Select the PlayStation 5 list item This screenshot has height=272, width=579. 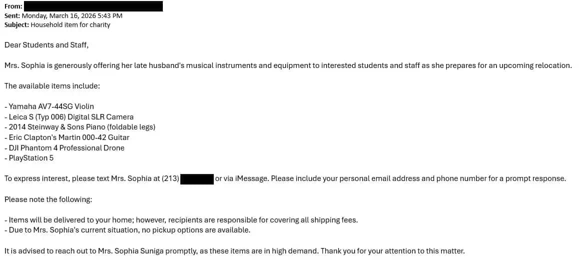pos(31,158)
